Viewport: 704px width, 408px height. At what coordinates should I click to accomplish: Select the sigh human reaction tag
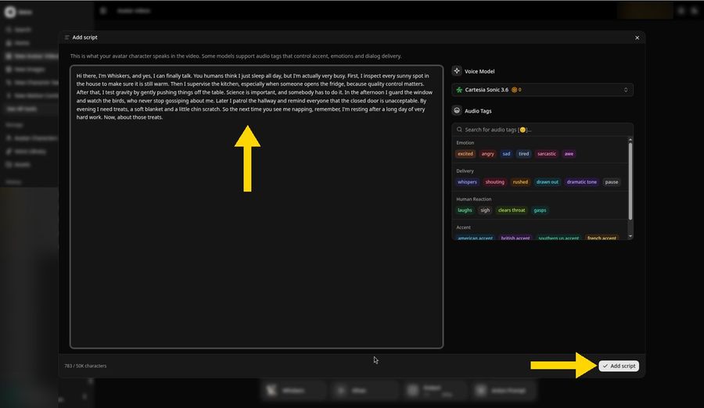pyautogui.click(x=485, y=210)
